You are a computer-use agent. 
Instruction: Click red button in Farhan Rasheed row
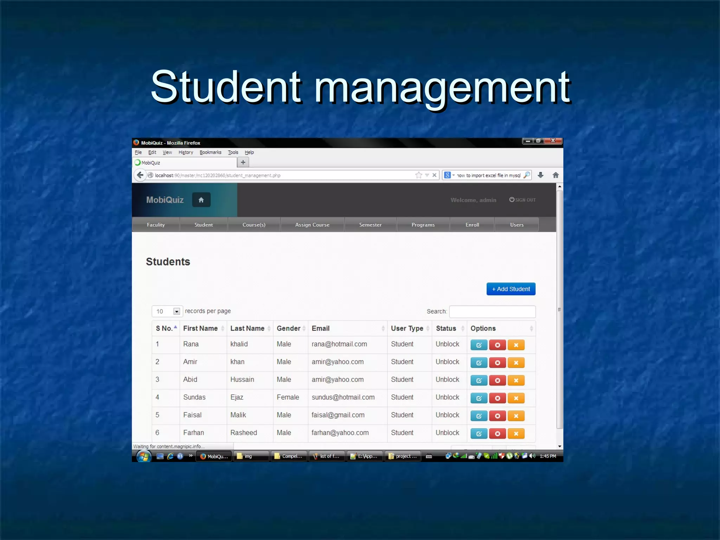[497, 433]
